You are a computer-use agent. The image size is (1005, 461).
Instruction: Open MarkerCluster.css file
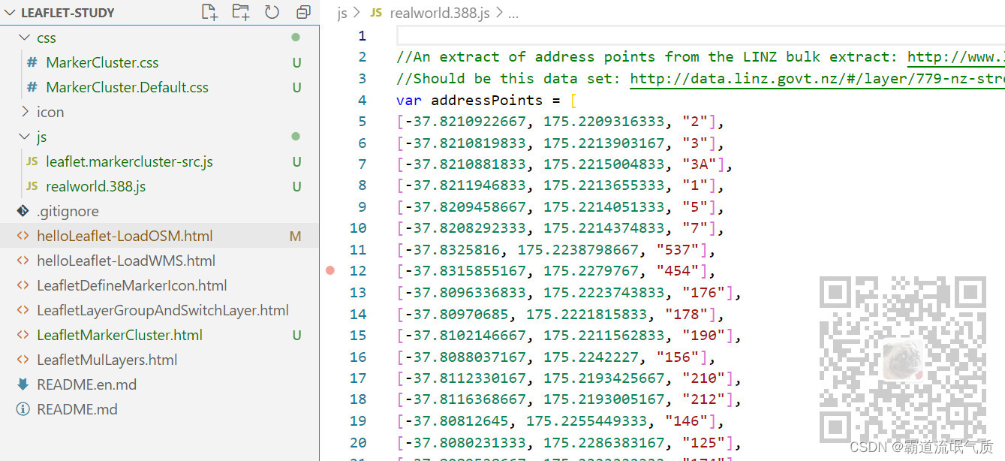coord(102,62)
